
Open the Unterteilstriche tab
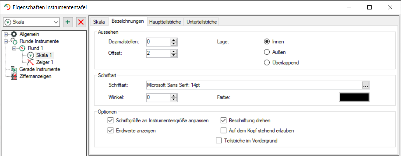point(202,22)
